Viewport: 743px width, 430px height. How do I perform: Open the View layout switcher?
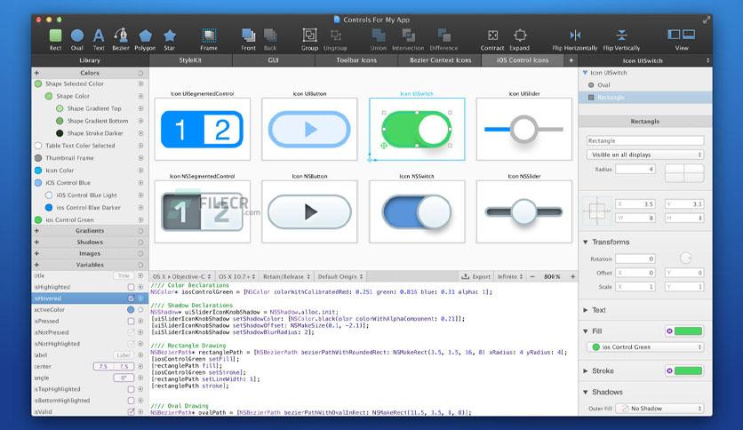[x=682, y=39]
